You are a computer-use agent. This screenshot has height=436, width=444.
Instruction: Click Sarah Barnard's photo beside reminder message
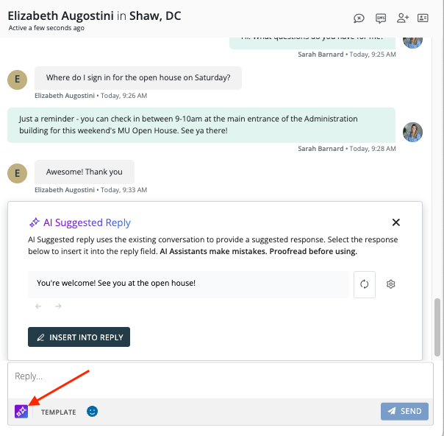412,132
